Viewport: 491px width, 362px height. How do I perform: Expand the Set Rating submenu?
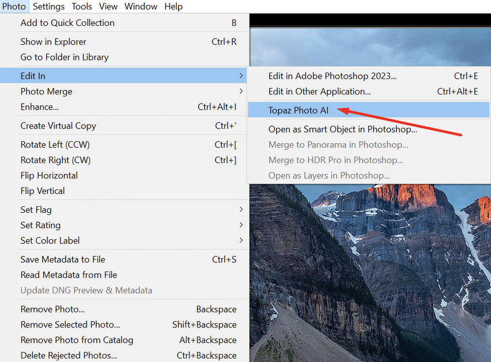click(x=40, y=225)
